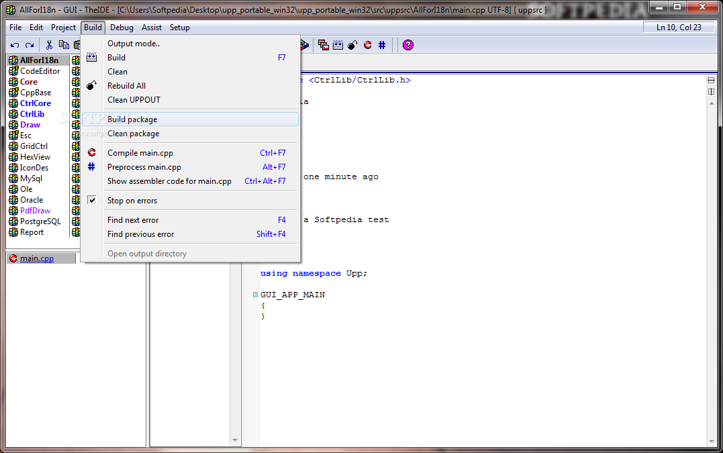
Task: Open the Assist menu
Action: [152, 28]
